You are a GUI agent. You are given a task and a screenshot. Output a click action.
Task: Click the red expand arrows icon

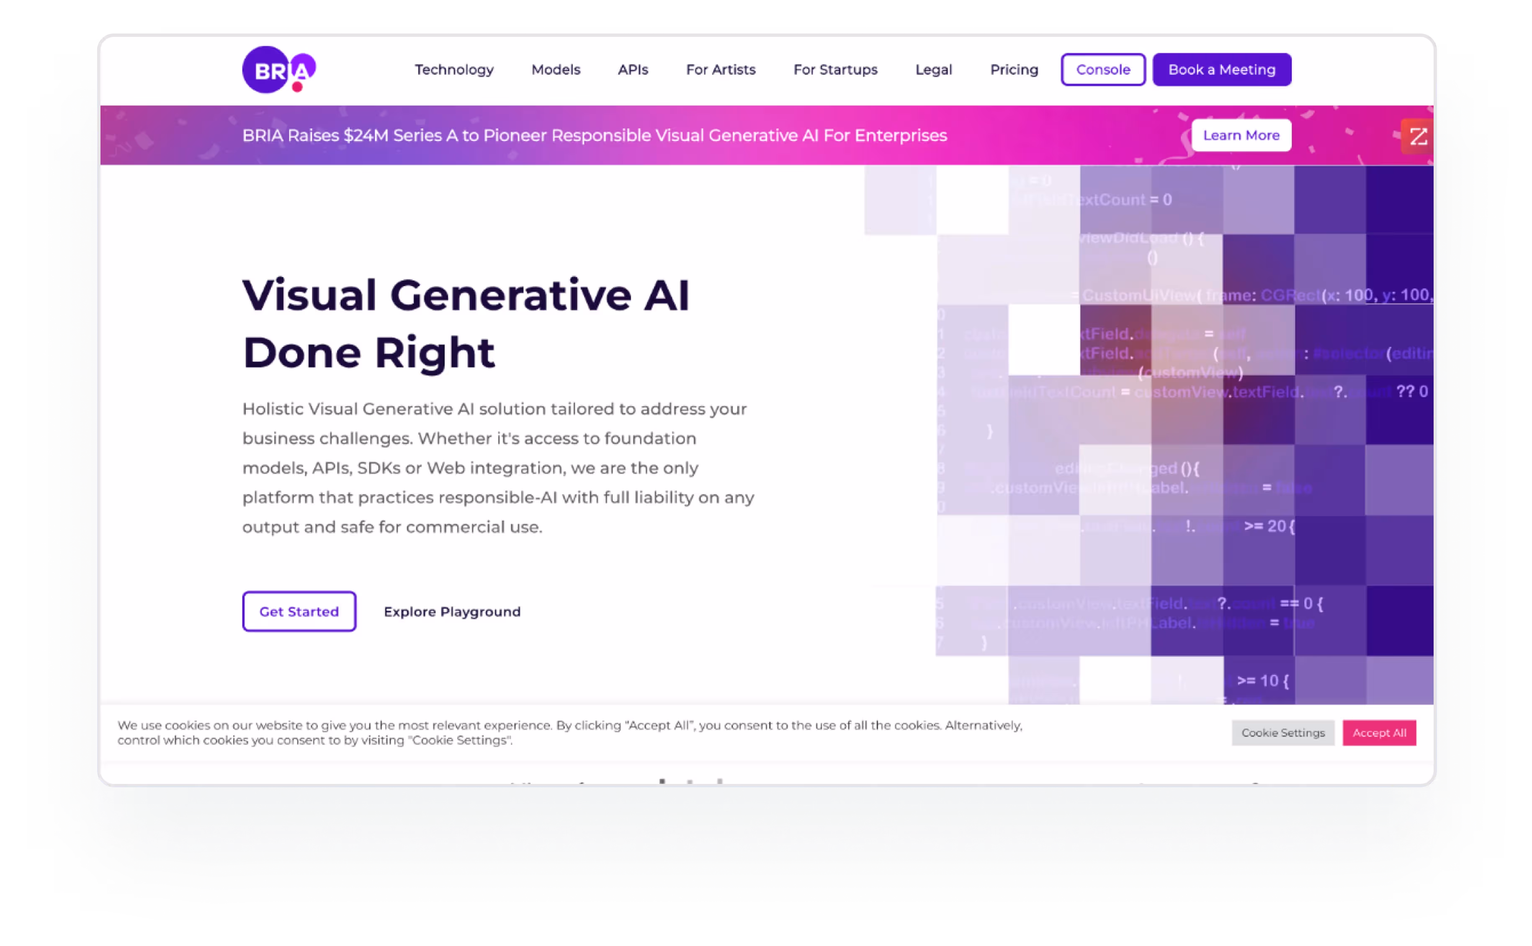pyautogui.click(x=1418, y=136)
